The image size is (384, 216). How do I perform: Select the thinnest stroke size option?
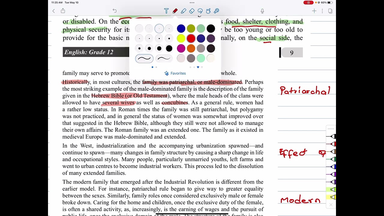[x=139, y=28]
